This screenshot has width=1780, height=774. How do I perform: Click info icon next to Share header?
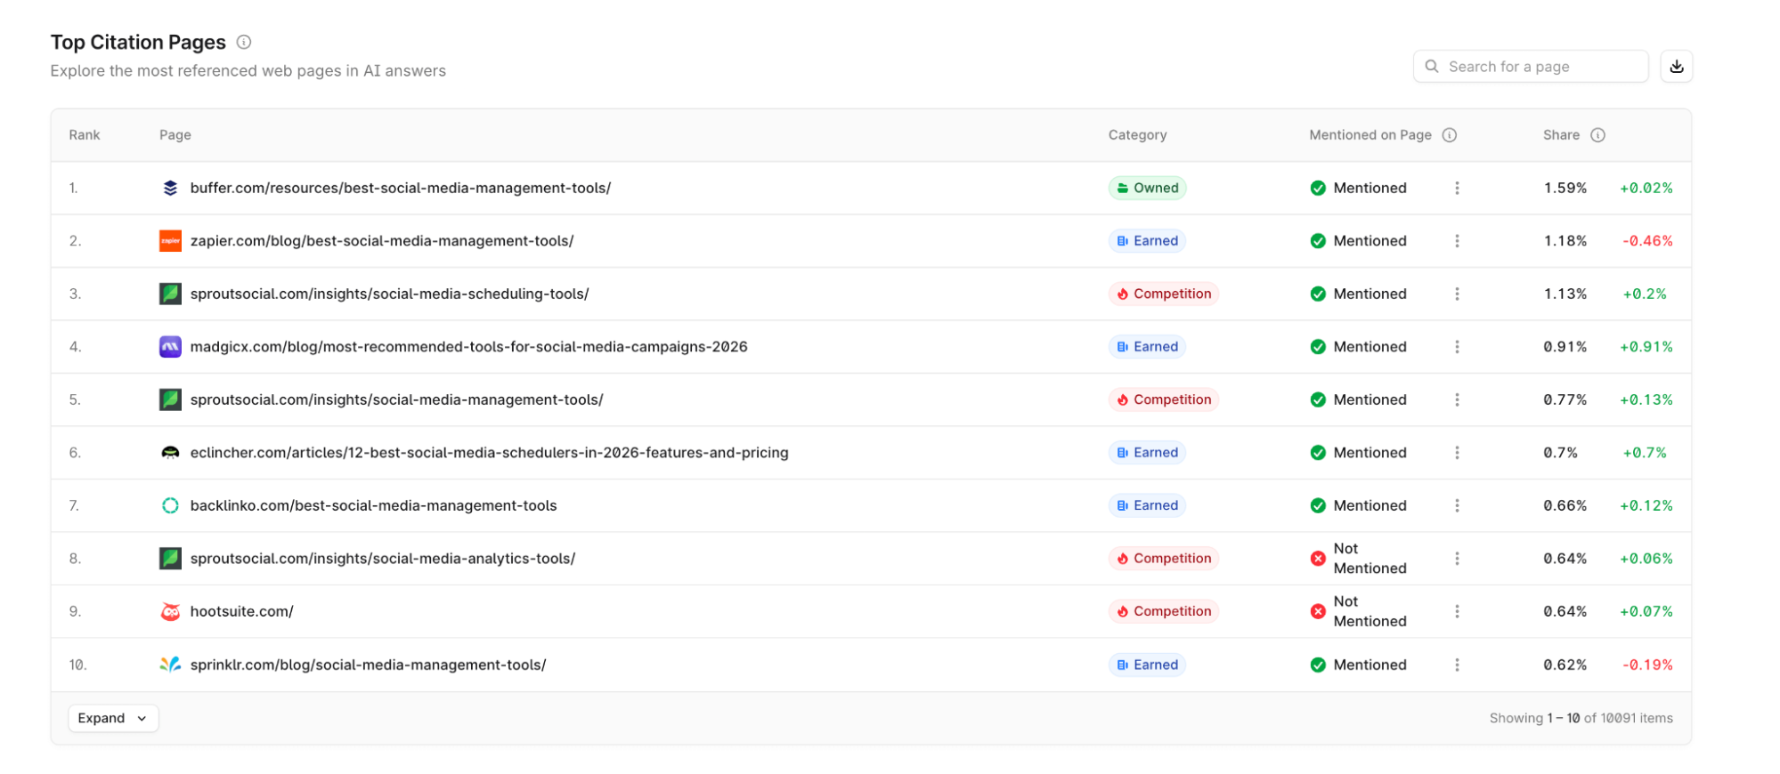(1598, 135)
